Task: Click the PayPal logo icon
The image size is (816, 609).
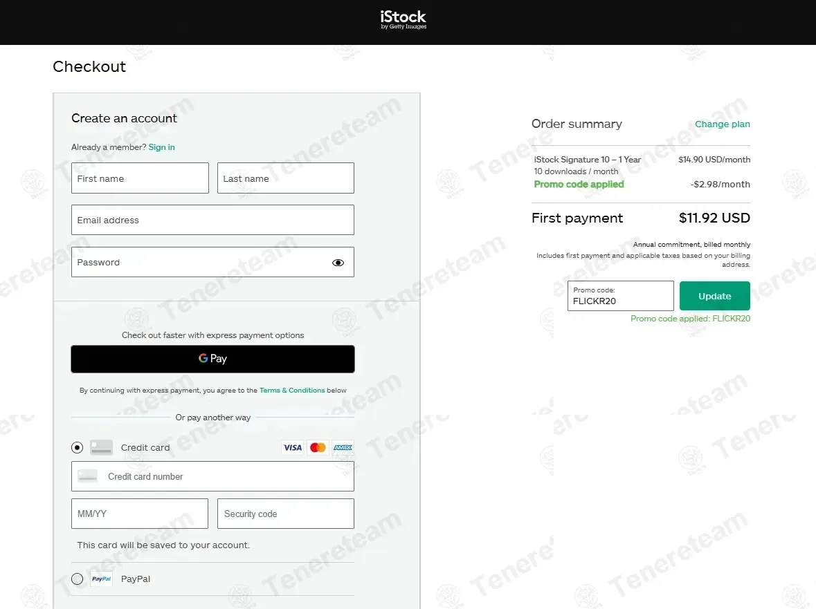Action: point(102,579)
